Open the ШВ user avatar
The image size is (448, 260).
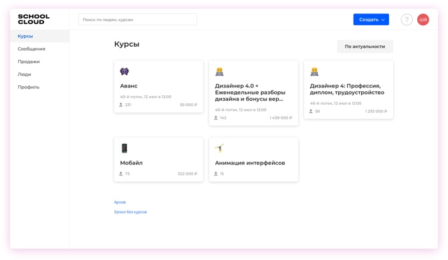(x=423, y=19)
